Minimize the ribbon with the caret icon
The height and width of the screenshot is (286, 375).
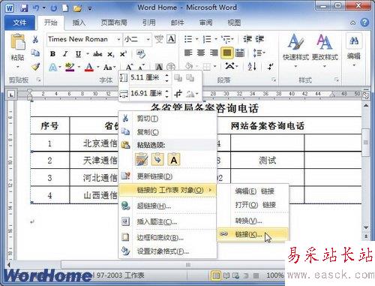point(352,23)
